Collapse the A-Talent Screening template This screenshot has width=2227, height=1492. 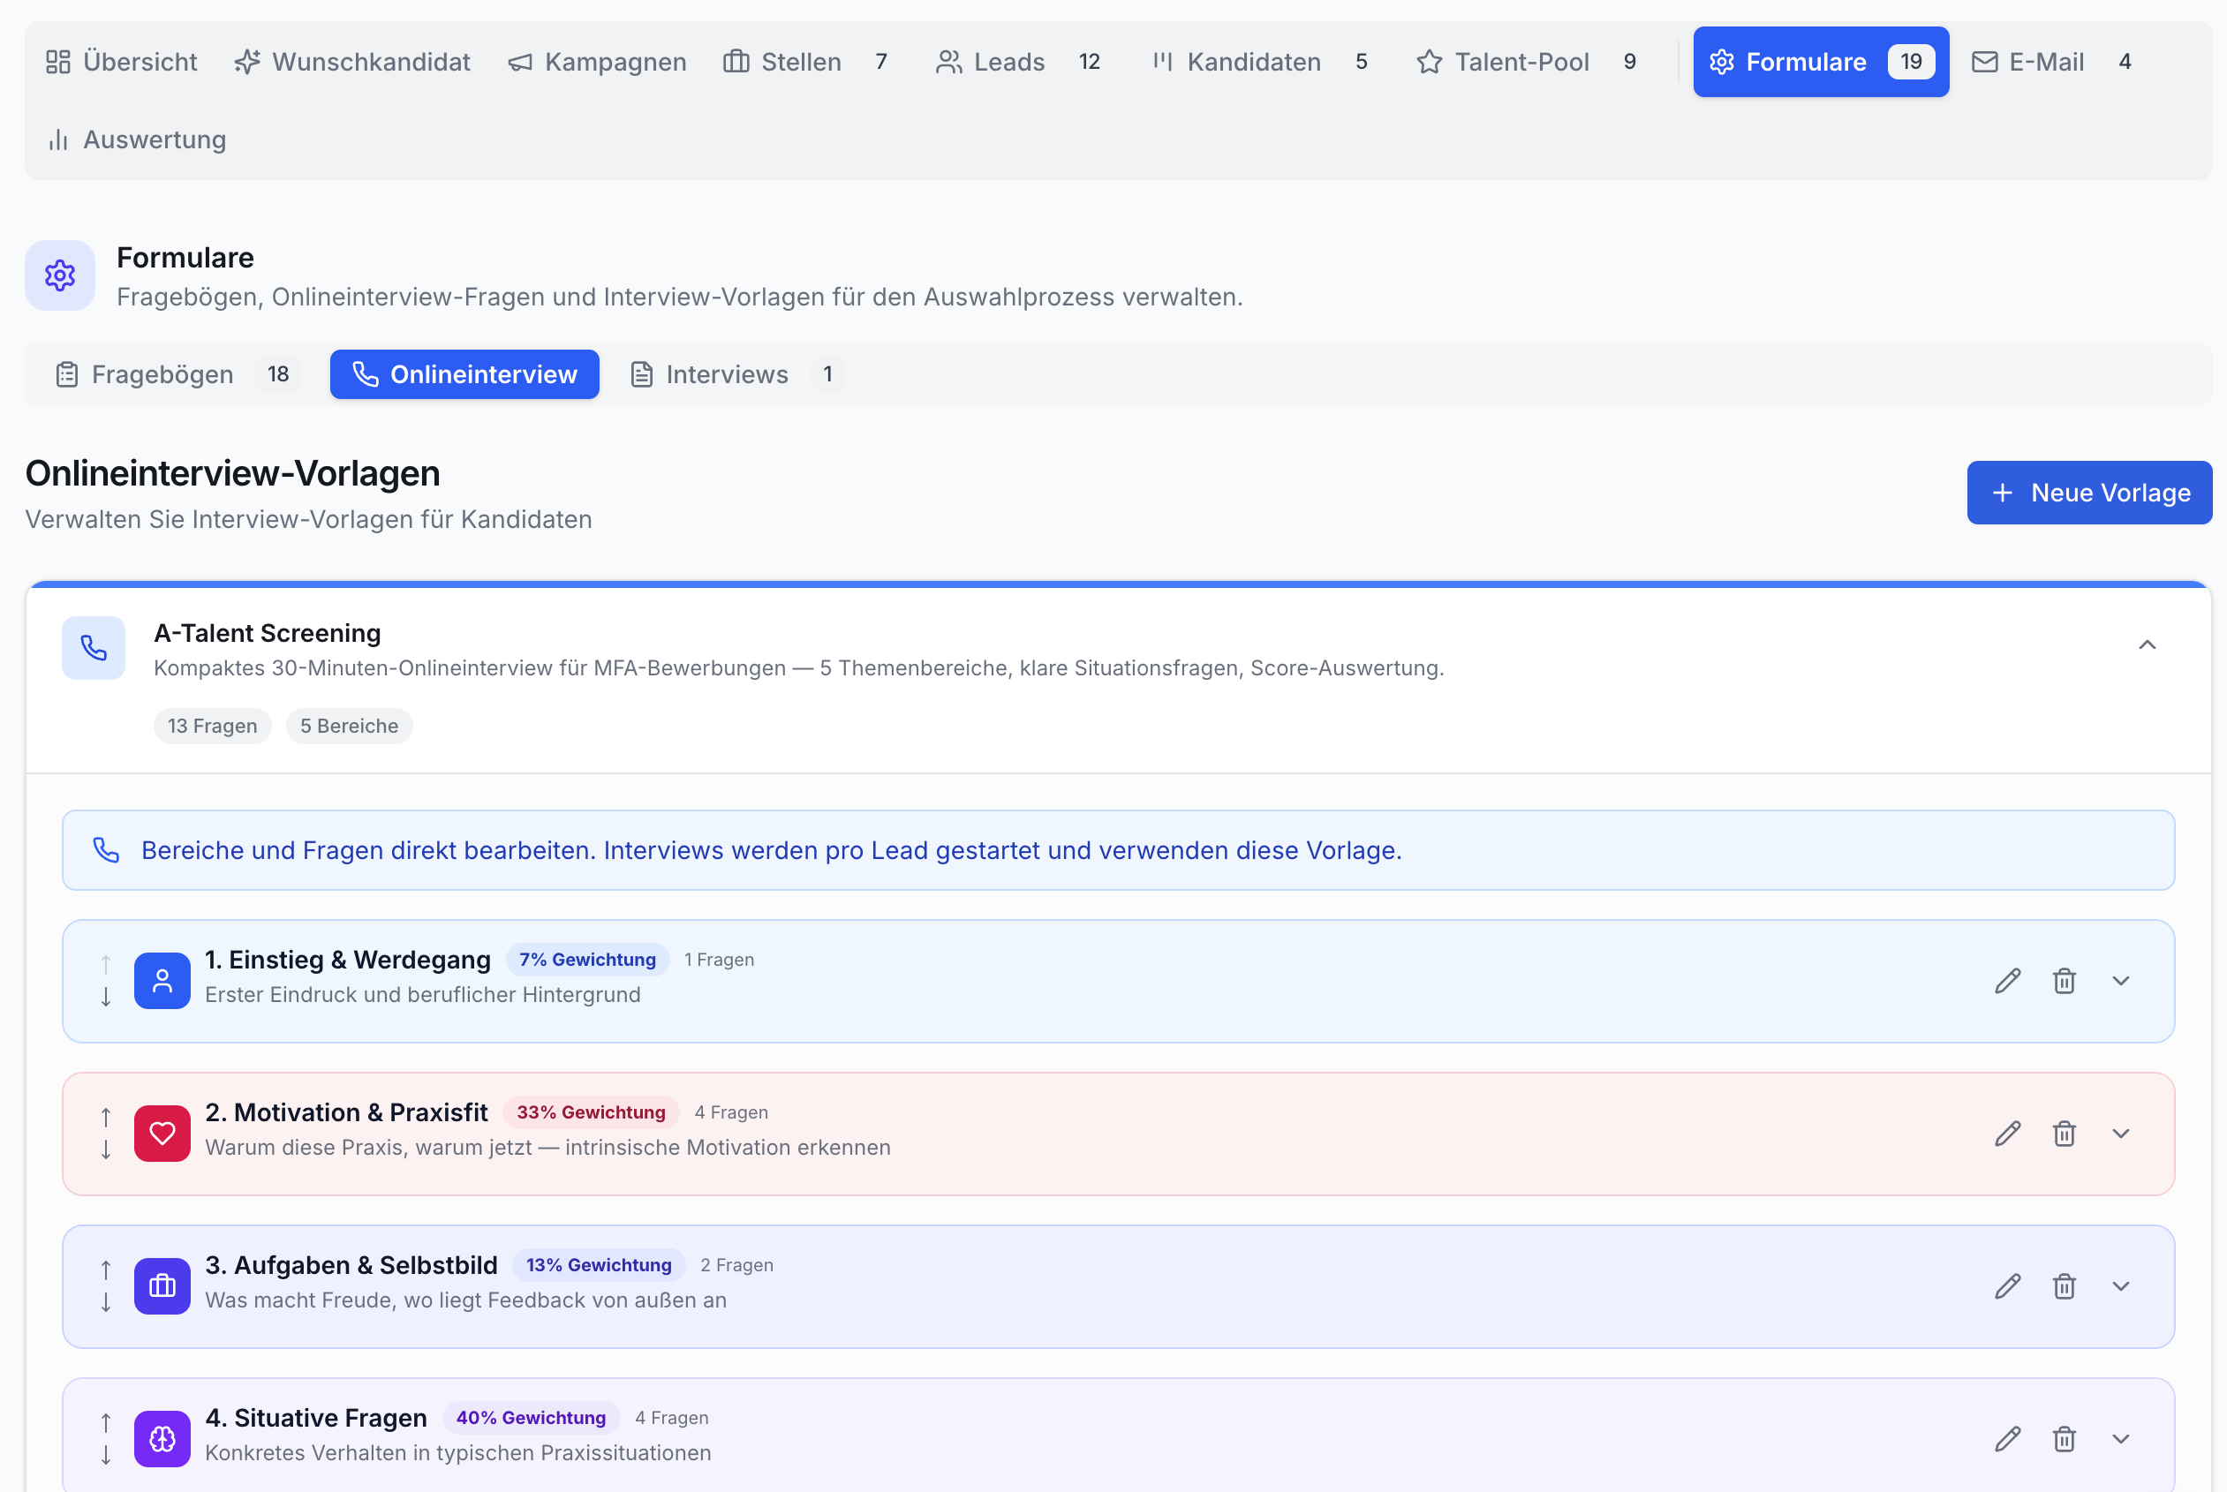(x=2147, y=645)
